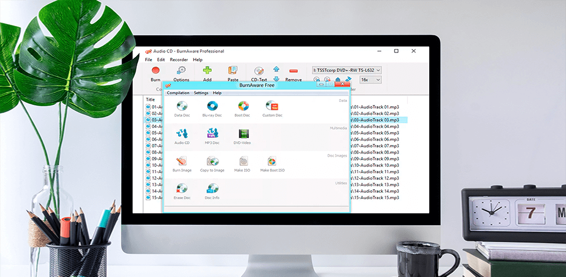Select the 02-AudioTrack 02.mp3 path
Screen dimensions: 566x277
coord(375,113)
